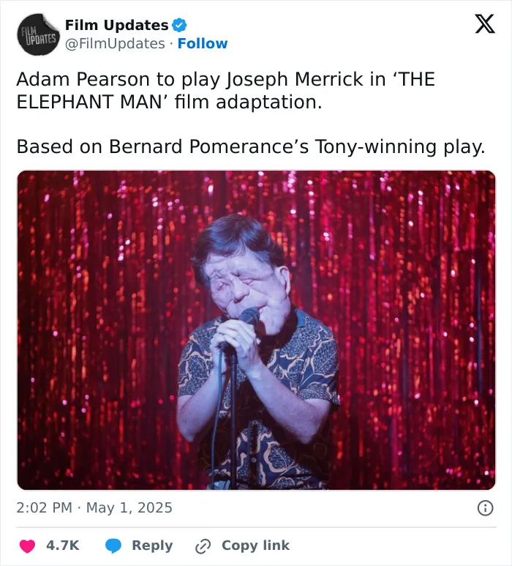Screen dimensions: 512x566
Task: Click the blue reply speech bubble icon
Action: pyautogui.click(x=113, y=545)
